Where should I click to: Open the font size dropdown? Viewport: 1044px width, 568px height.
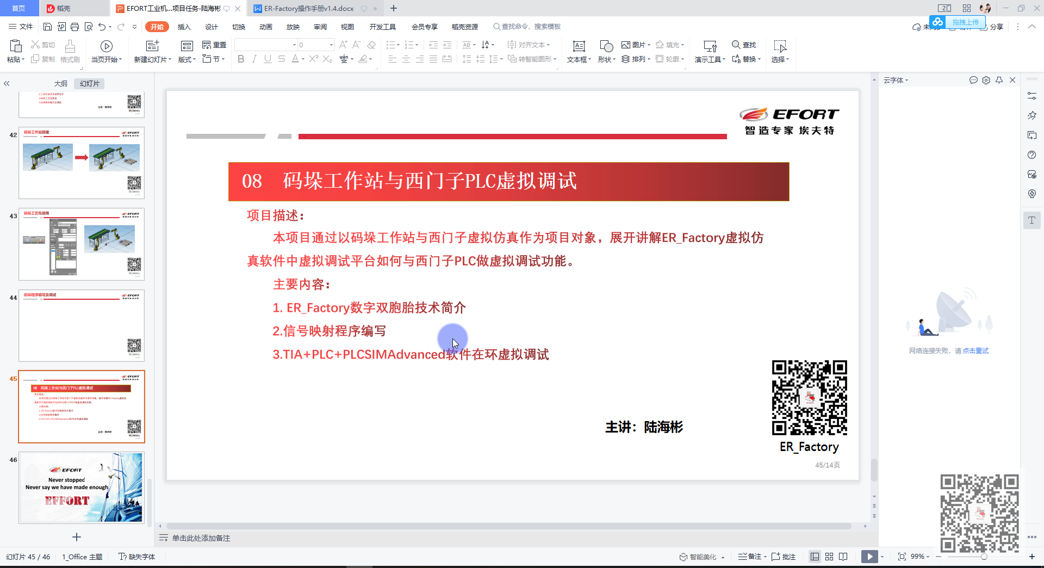[x=331, y=45]
